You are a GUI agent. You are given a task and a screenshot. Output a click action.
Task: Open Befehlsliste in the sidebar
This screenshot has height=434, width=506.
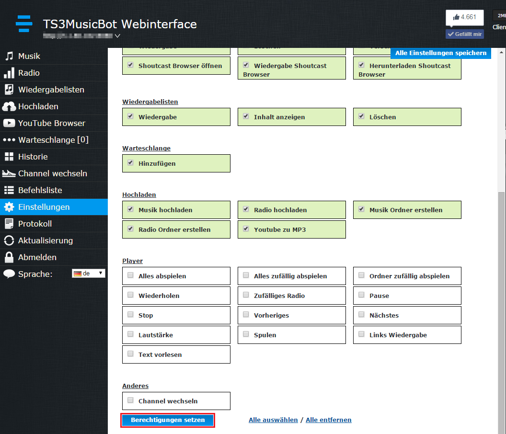click(x=54, y=190)
